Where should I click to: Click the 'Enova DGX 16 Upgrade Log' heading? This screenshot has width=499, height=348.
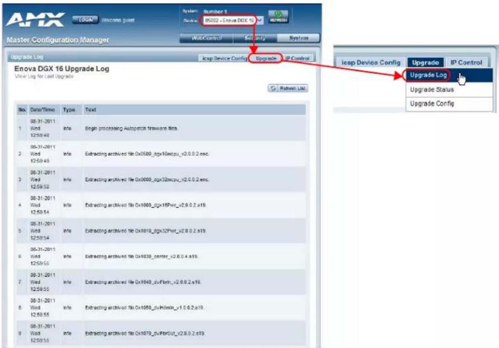coord(62,69)
